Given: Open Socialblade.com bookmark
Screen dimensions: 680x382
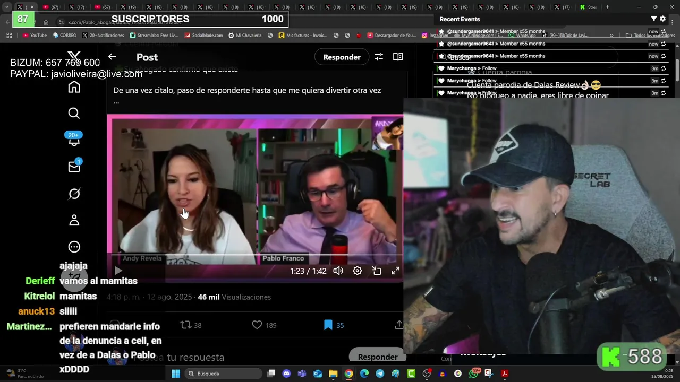Looking at the screenshot, I should coord(203,36).
